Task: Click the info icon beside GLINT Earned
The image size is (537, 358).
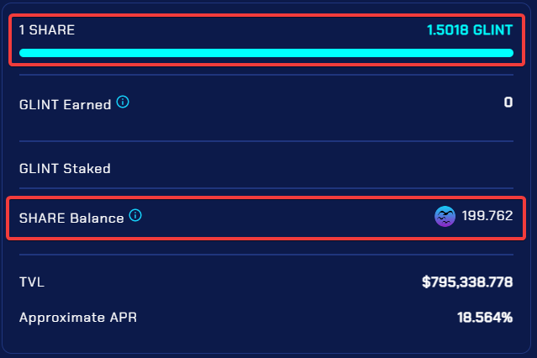Action: point(123,103)
